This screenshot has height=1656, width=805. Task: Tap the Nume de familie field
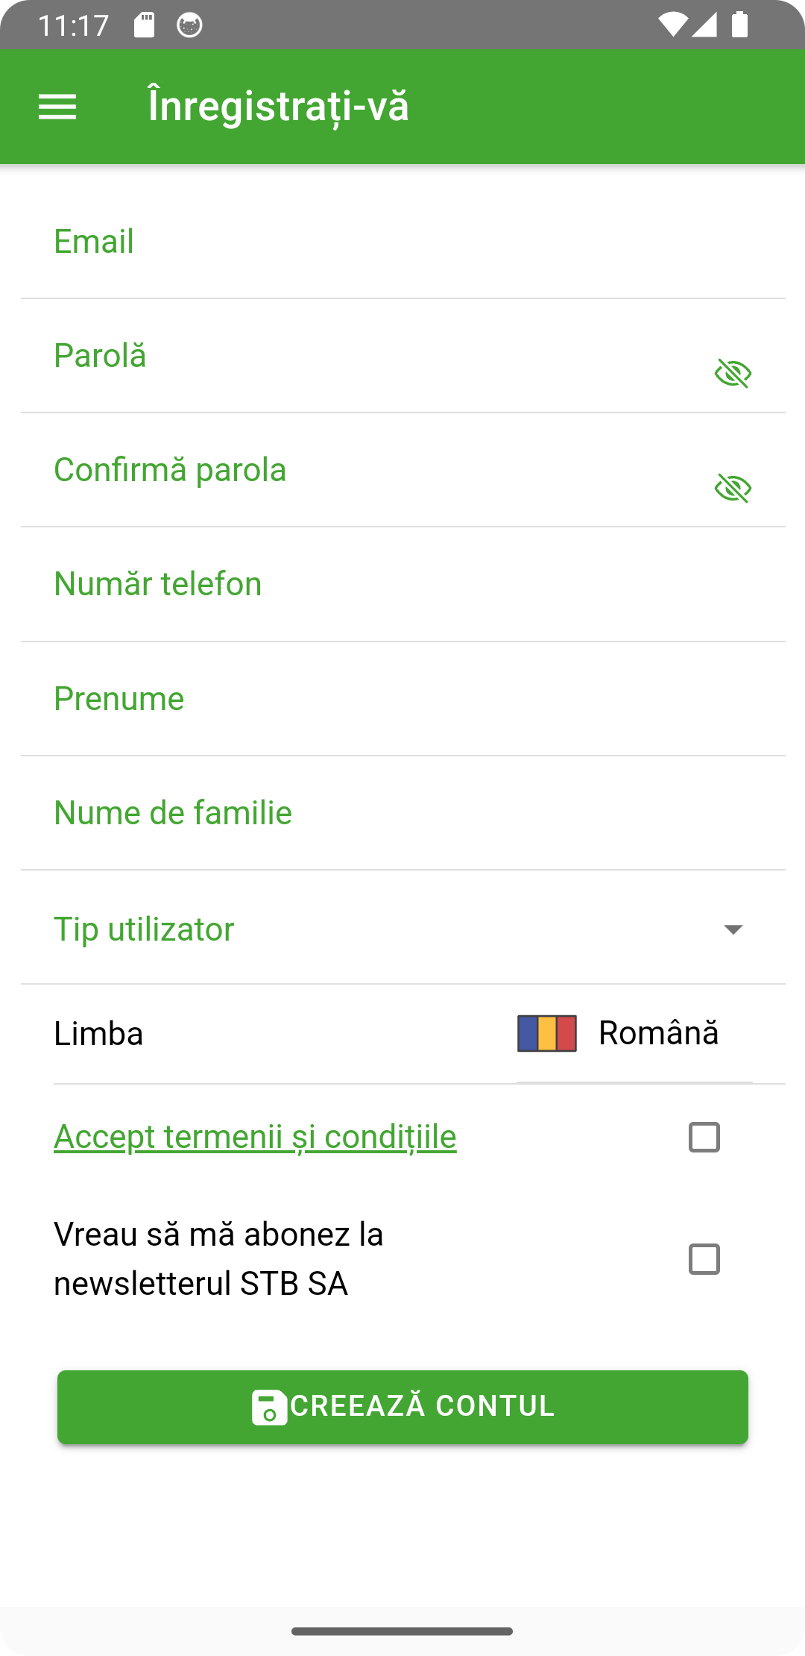pos(402,813)
